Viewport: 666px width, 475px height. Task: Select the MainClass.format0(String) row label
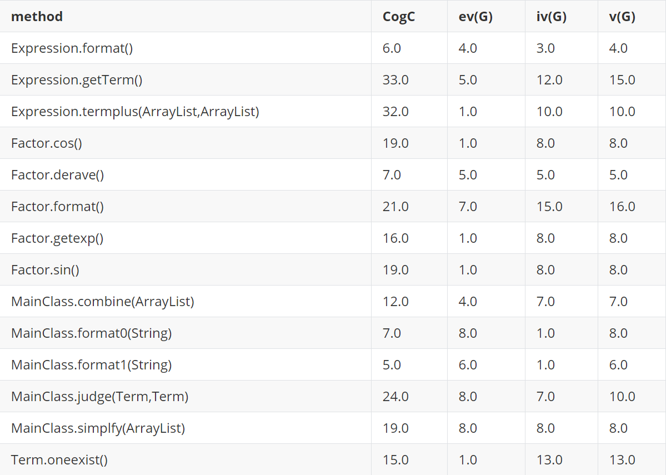pos(91,333)
